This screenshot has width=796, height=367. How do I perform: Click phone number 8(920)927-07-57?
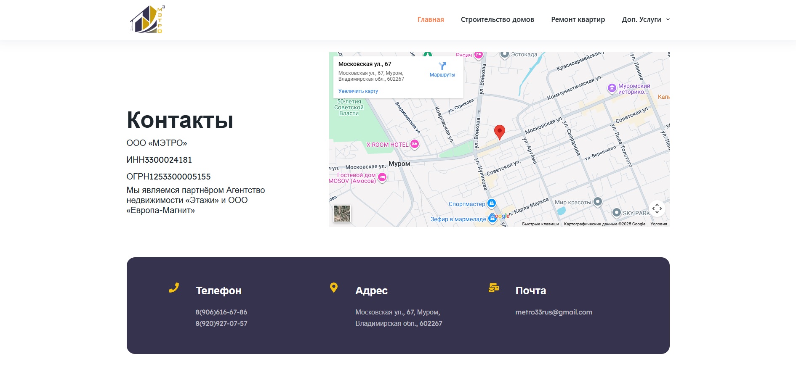click(221, 324)
